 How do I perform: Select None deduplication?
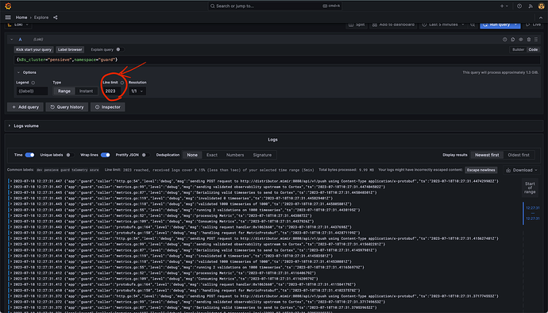192,155
